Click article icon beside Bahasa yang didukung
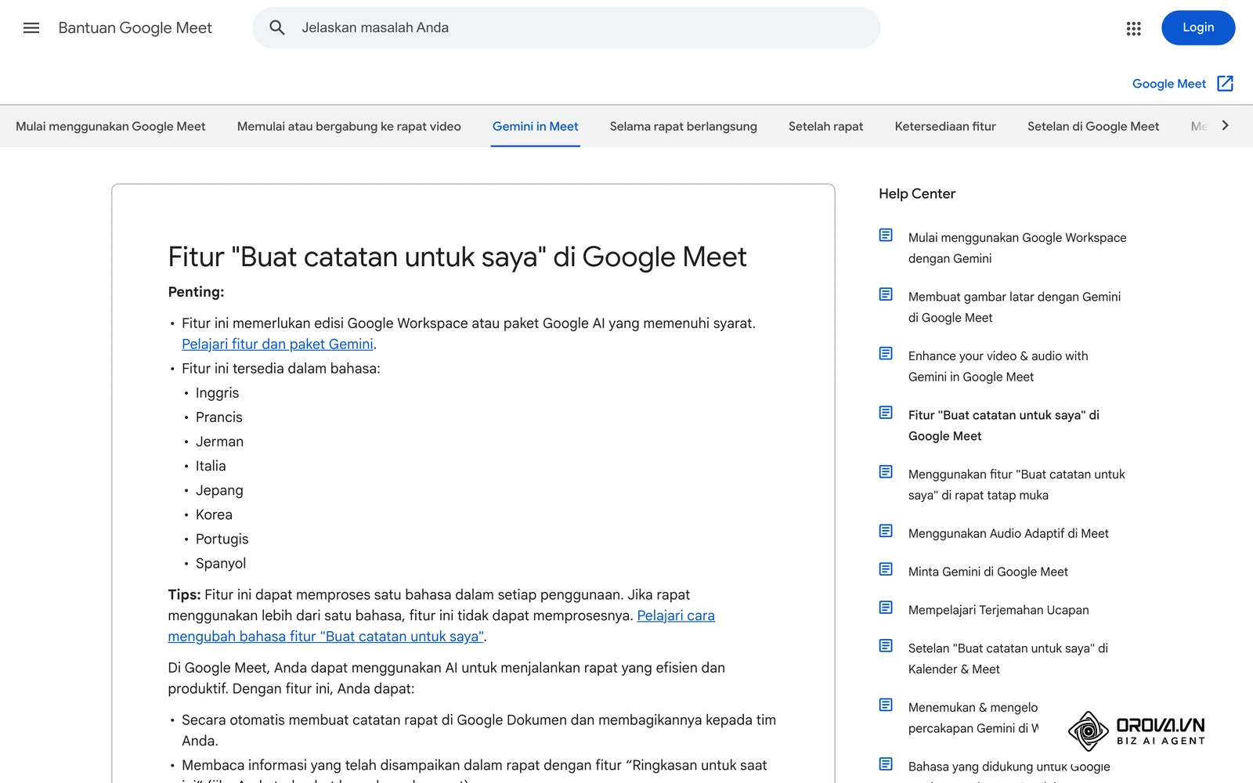This screenshot has width=1253, height=783. pyautogui.click(x=886, y=764)
